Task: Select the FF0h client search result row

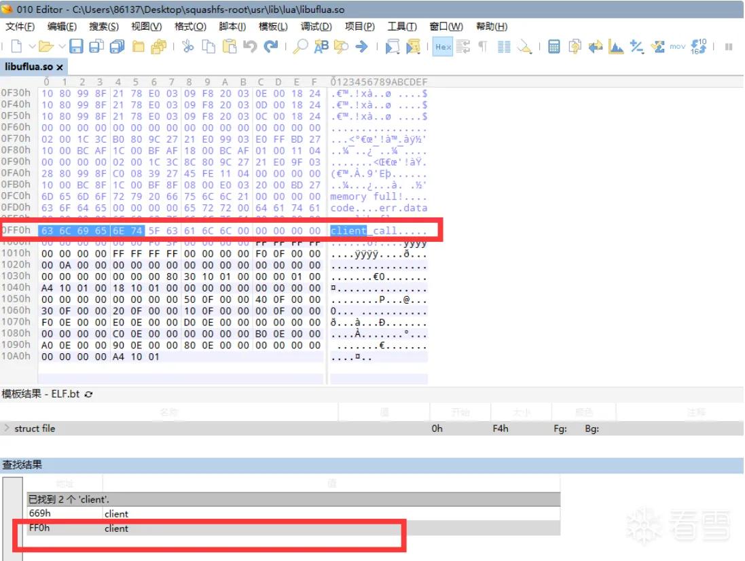Action: tap(293, 528)
